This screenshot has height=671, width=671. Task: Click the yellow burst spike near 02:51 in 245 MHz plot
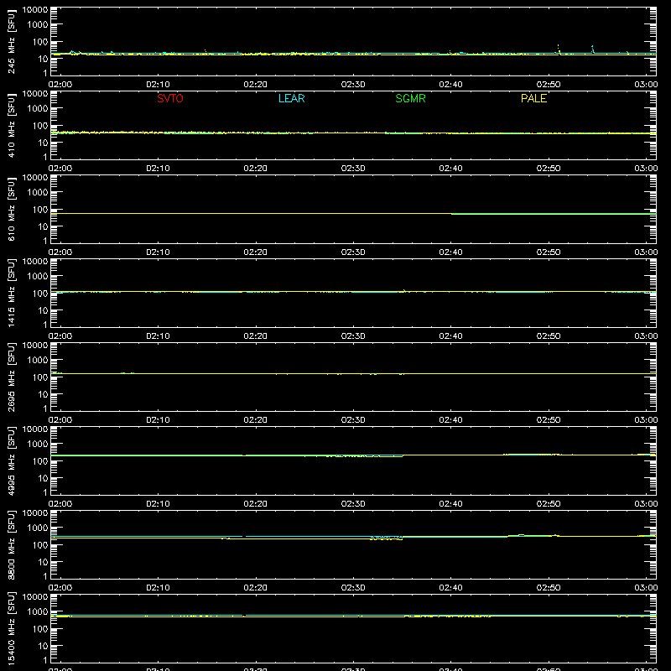coord(559,49)
